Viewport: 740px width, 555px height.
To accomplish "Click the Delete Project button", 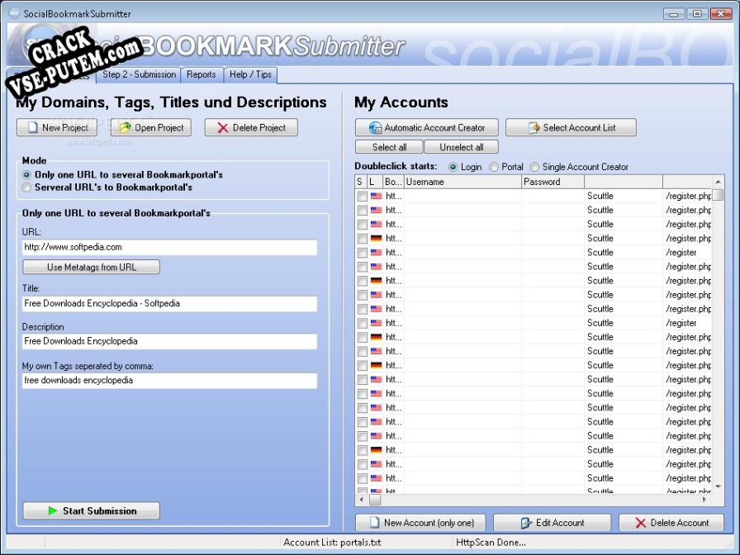I will (x=251, y=127).
